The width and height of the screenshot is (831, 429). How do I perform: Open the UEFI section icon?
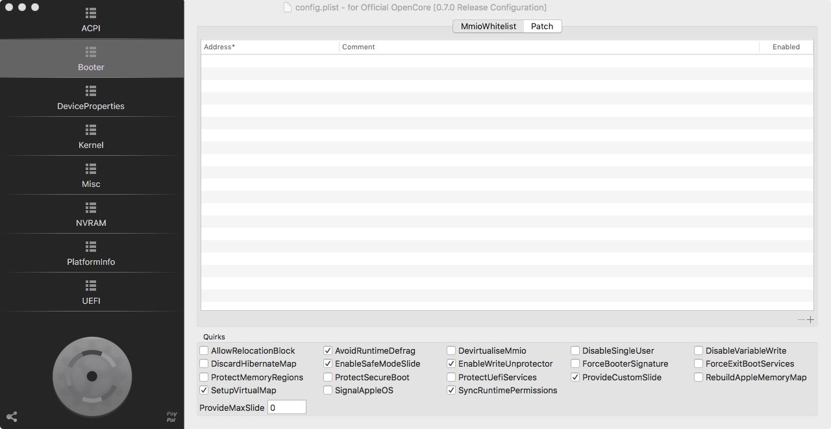coord(91,286)
